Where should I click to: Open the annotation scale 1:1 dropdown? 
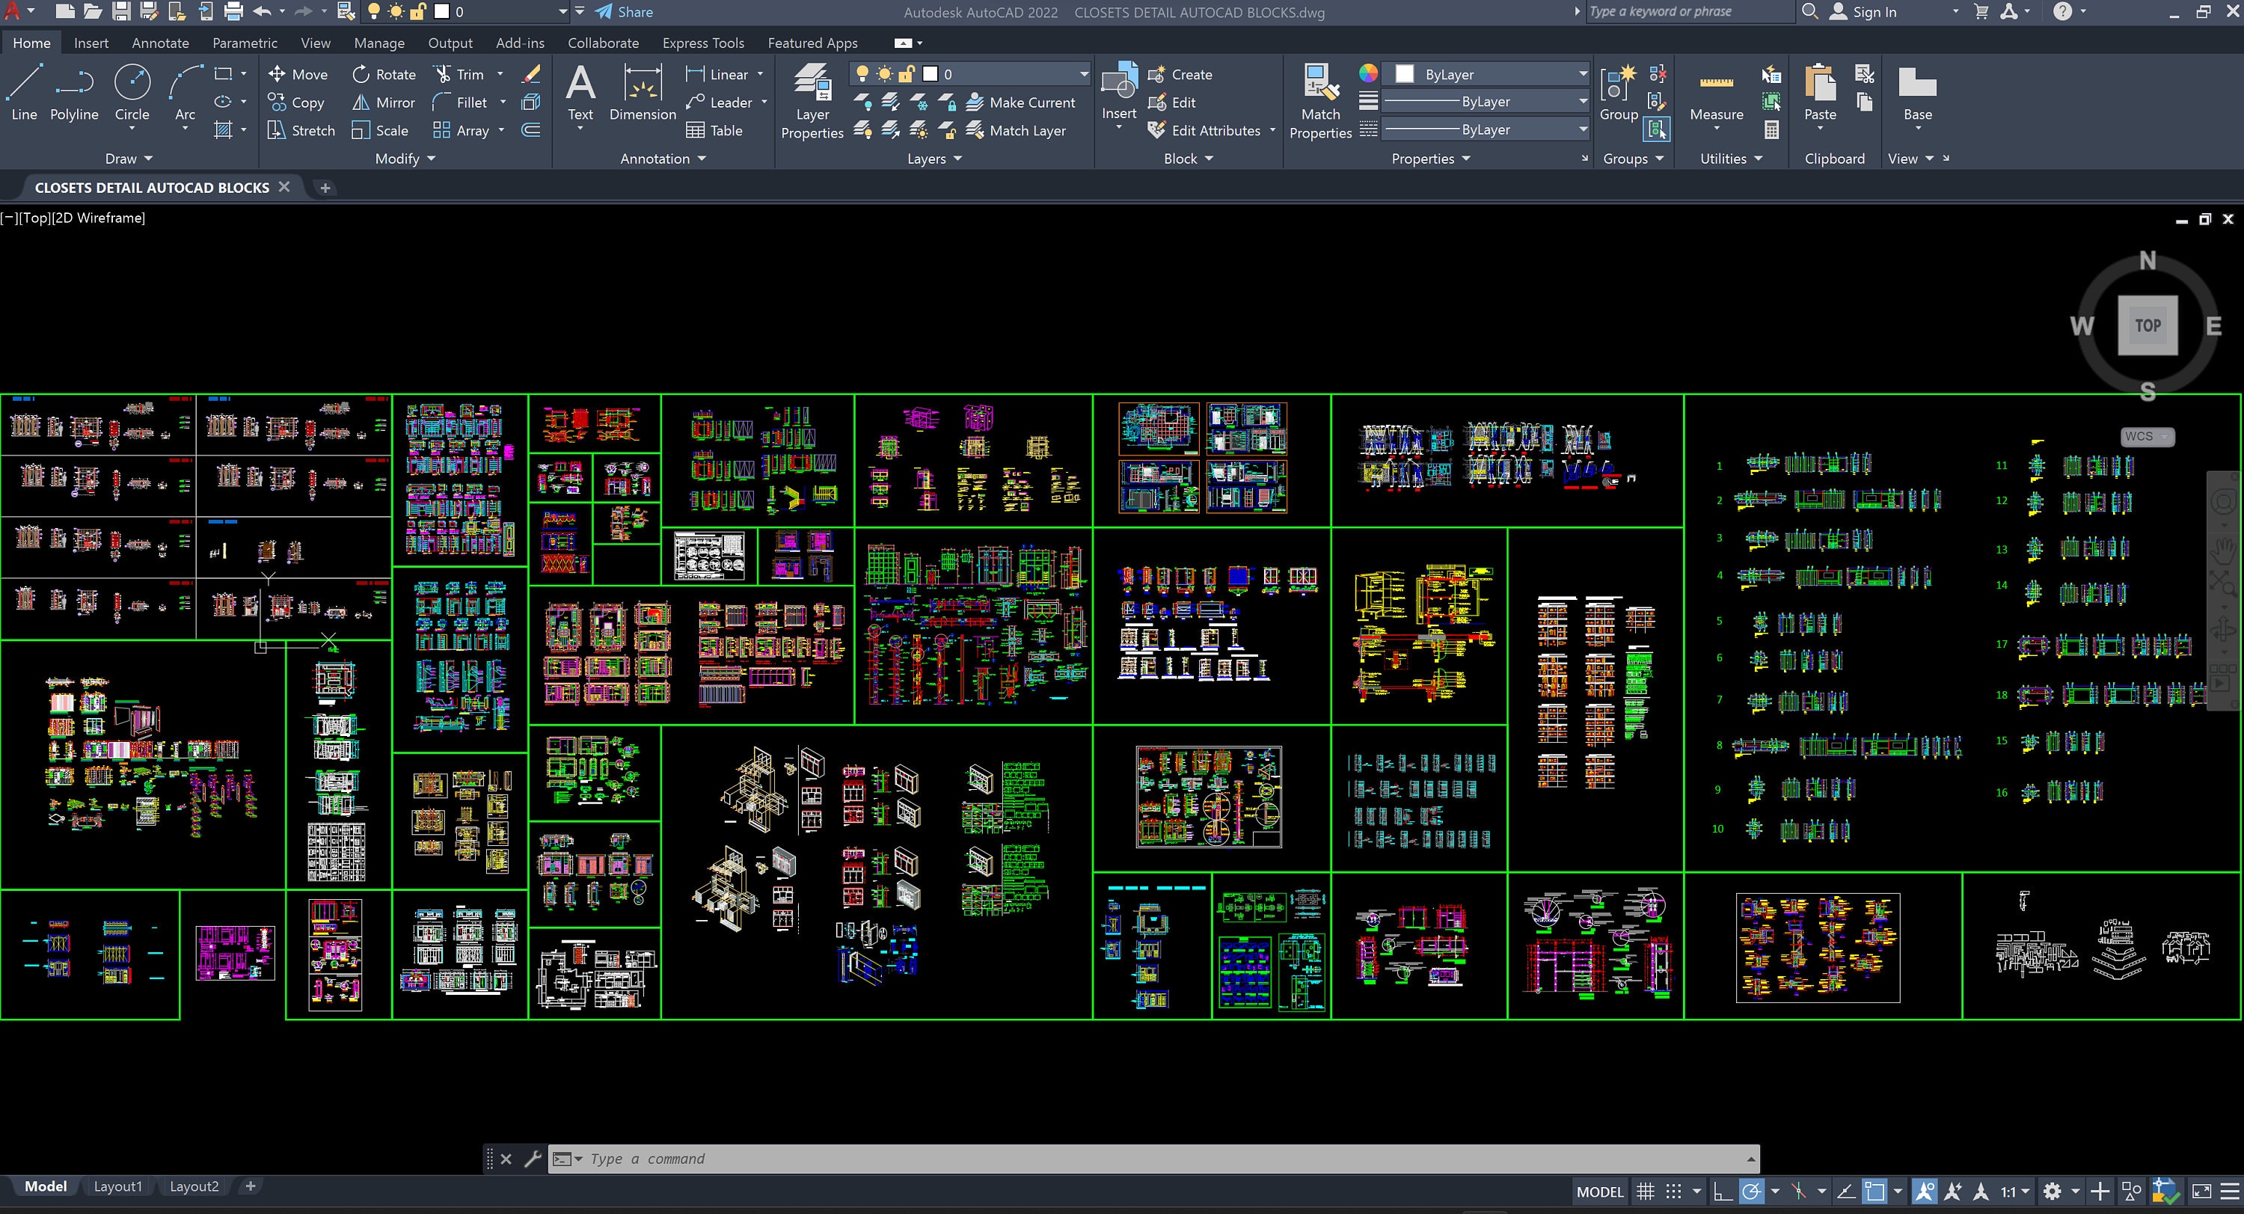tap(2011, 1191)
